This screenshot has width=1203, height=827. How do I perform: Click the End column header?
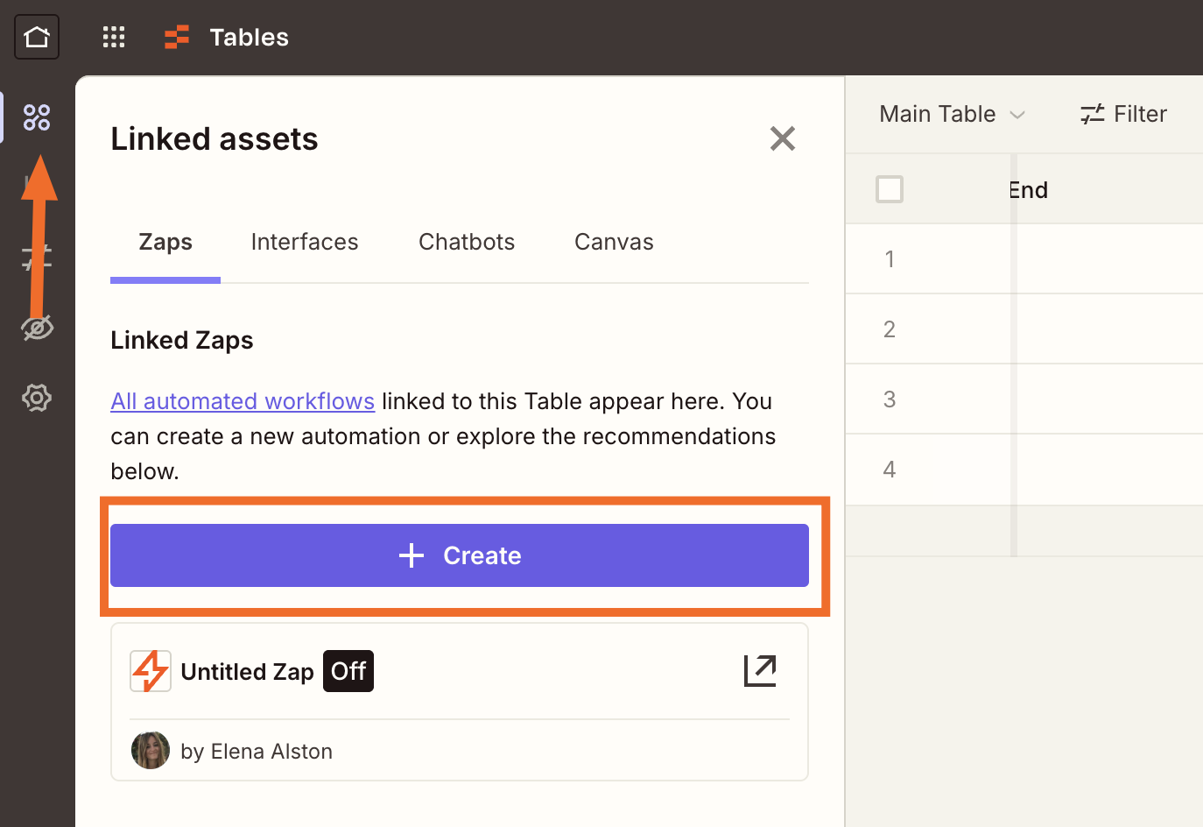click(x=1029, y=190)
